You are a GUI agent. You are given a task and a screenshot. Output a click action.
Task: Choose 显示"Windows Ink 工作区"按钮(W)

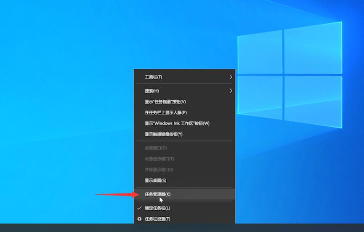point(184,123)
